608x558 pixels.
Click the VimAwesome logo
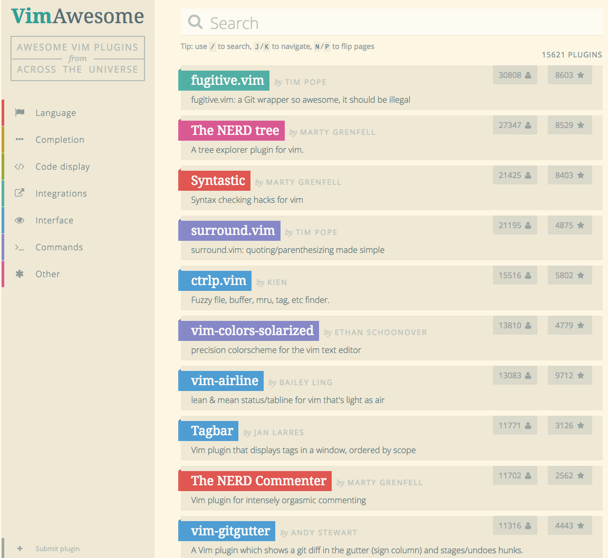tap(78, 16)
